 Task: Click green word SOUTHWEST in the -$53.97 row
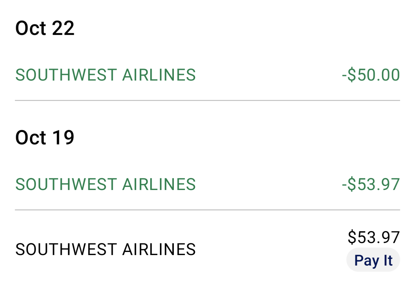(66, 184)
